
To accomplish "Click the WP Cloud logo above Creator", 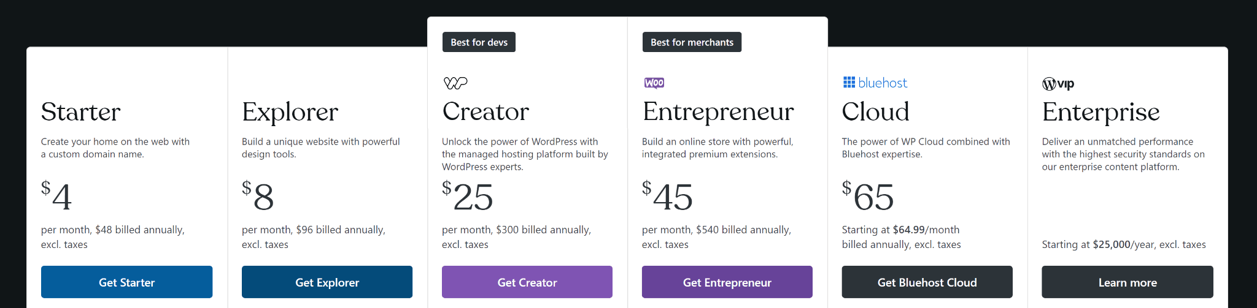I will pyautogui.click(x=455, y=83).
